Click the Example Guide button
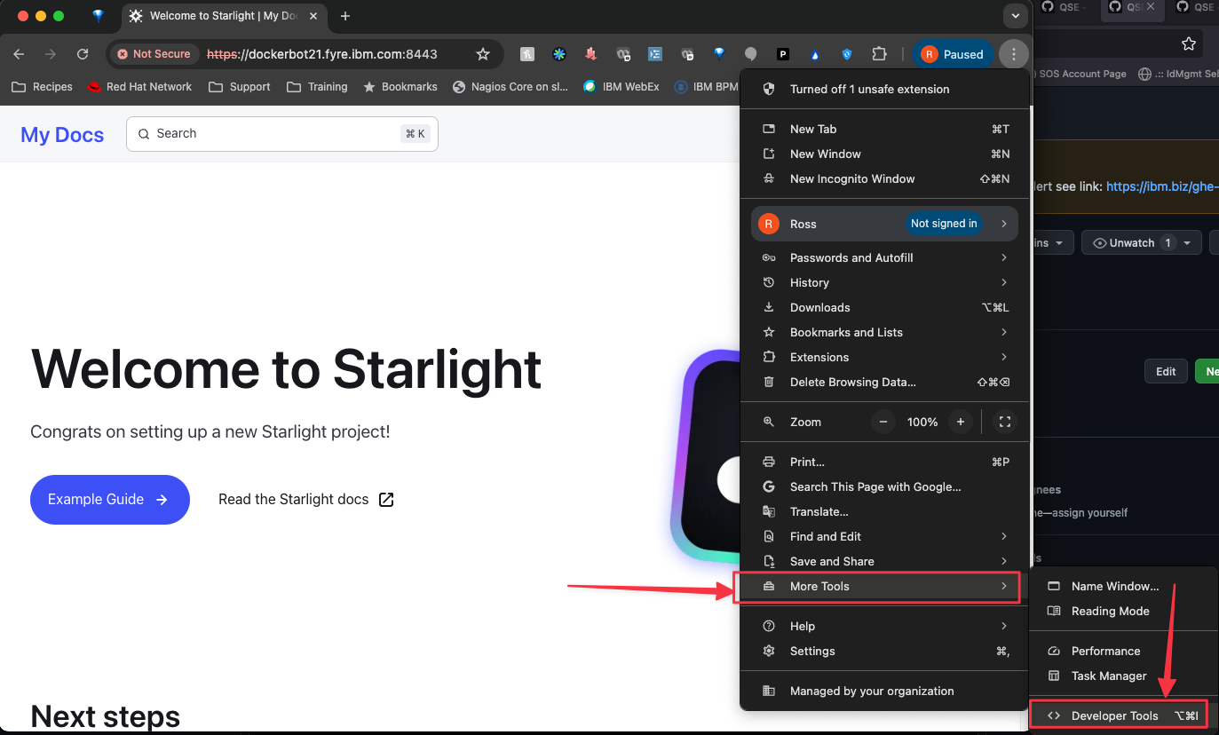 coord(109,500)
